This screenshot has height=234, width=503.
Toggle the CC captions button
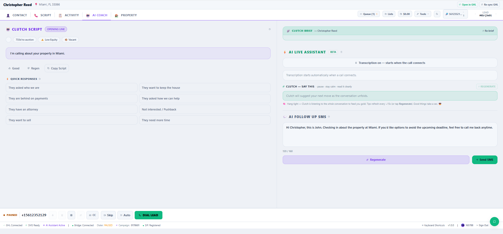point(92,215)
